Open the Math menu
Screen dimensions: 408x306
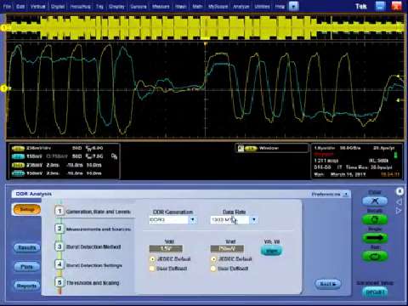197,6
